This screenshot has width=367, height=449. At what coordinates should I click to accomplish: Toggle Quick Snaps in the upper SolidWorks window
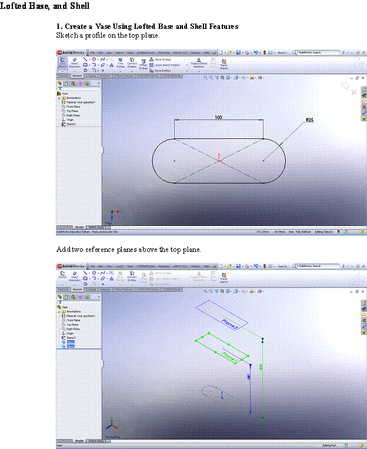point(213,64)
